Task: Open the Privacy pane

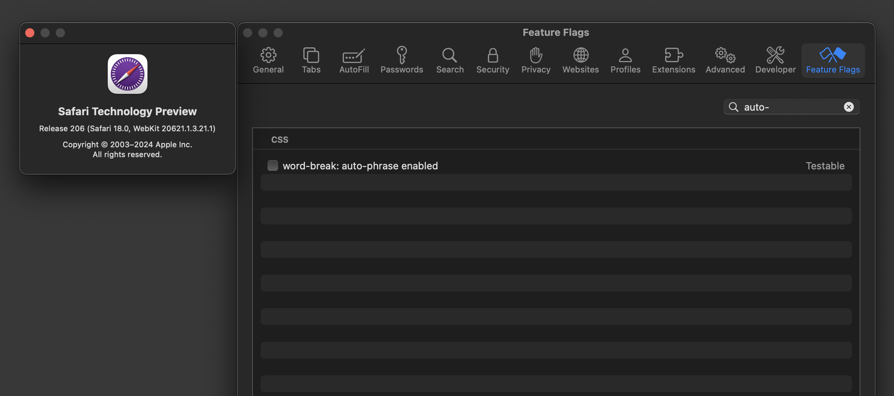Action: click(x=536, y=61)
